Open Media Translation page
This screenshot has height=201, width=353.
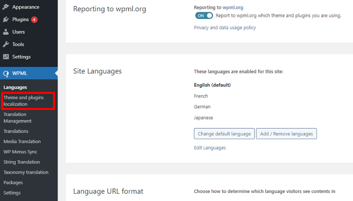(22, 141)
